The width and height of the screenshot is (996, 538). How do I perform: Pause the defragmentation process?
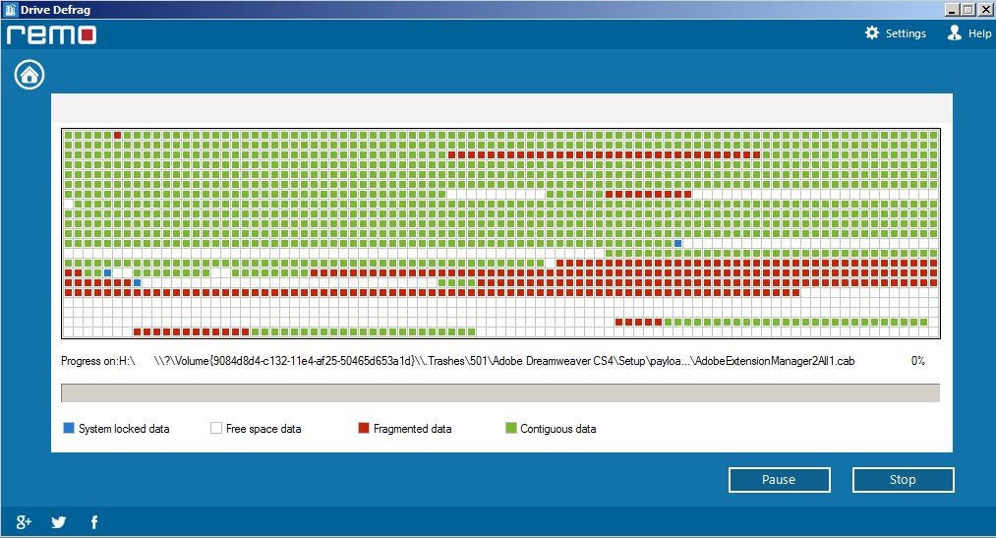coord(779,480)
